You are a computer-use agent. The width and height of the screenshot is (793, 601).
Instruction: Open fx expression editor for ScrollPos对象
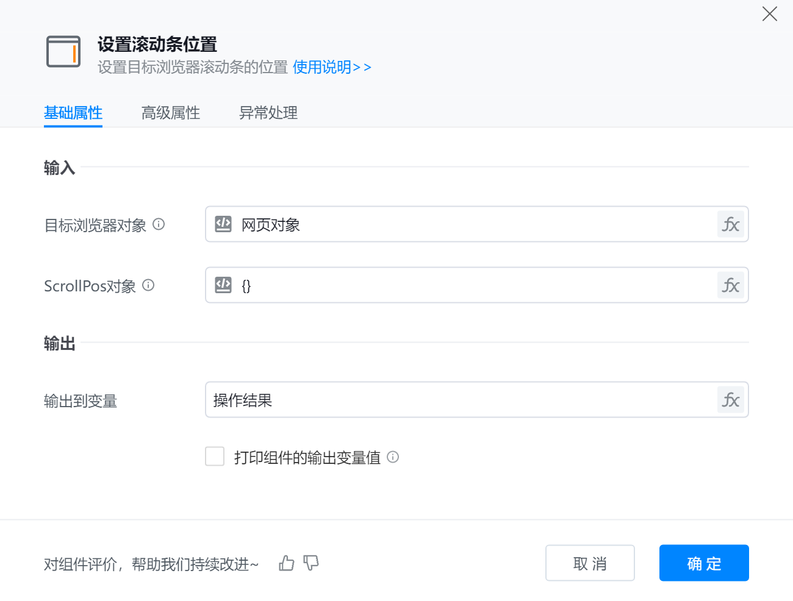(x=730, y=285)
